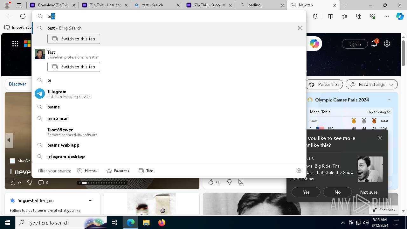Screen dimensions: 407x229
Task: Like the card with 711 likes
Action: click(214, 182)
